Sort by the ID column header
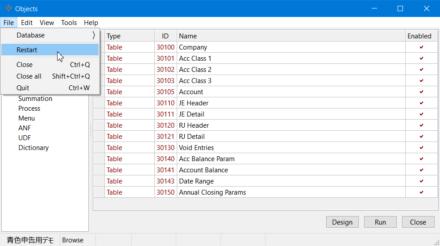The image size is (440, 246). (166, 36)
